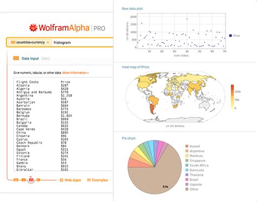The height and width of the screenshot is (201, 257).
Task: Click the Examples list icon
Action: coord(88,180)
